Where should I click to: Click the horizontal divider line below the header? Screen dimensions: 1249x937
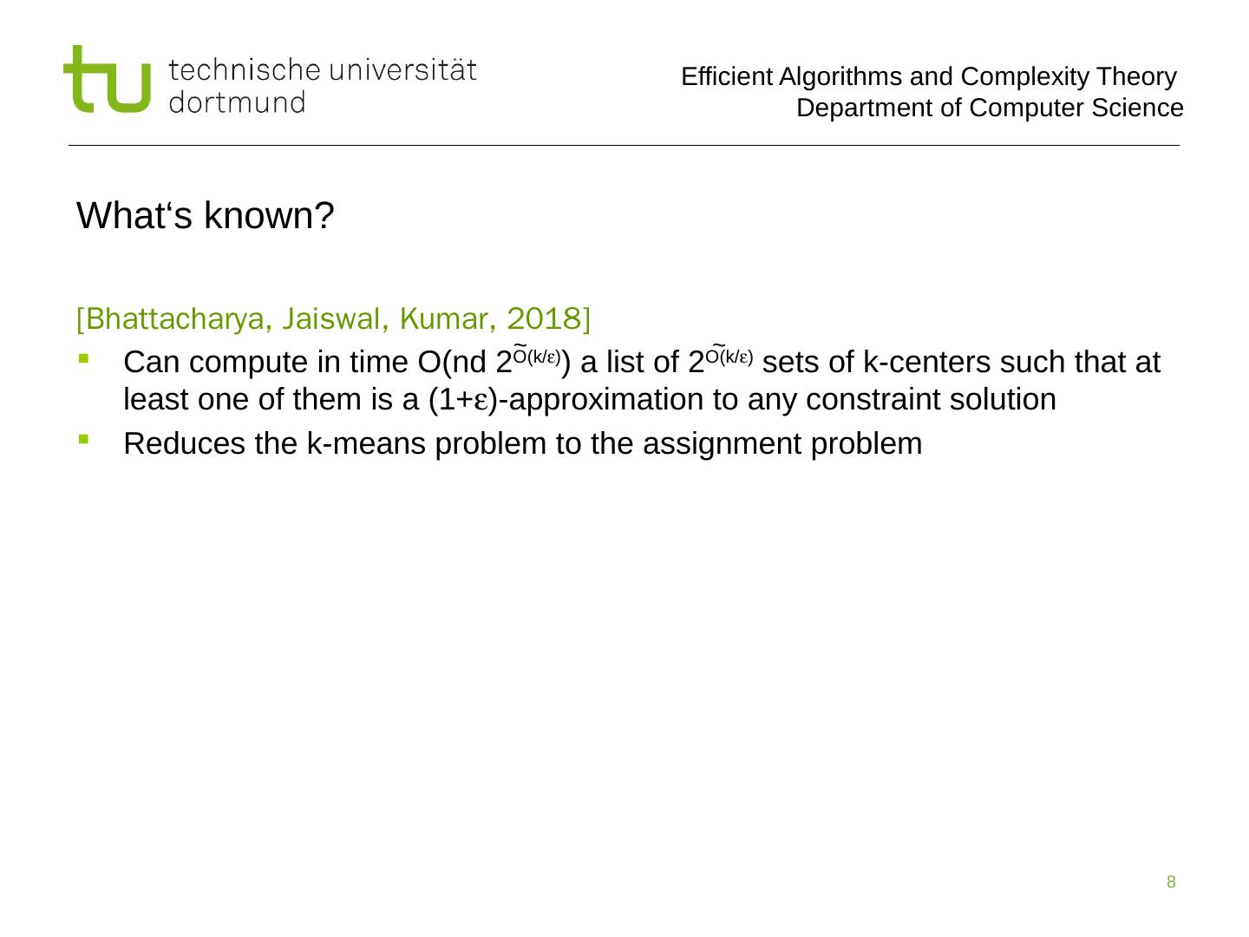pos(624,145)
